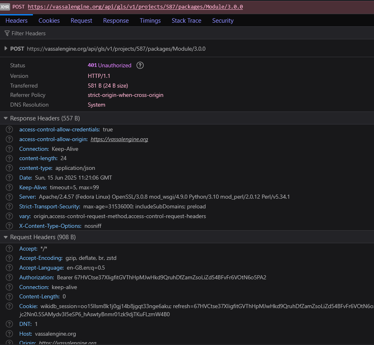Switch to the Cookies tab
374x345 pixels.
tap(49, 21)
